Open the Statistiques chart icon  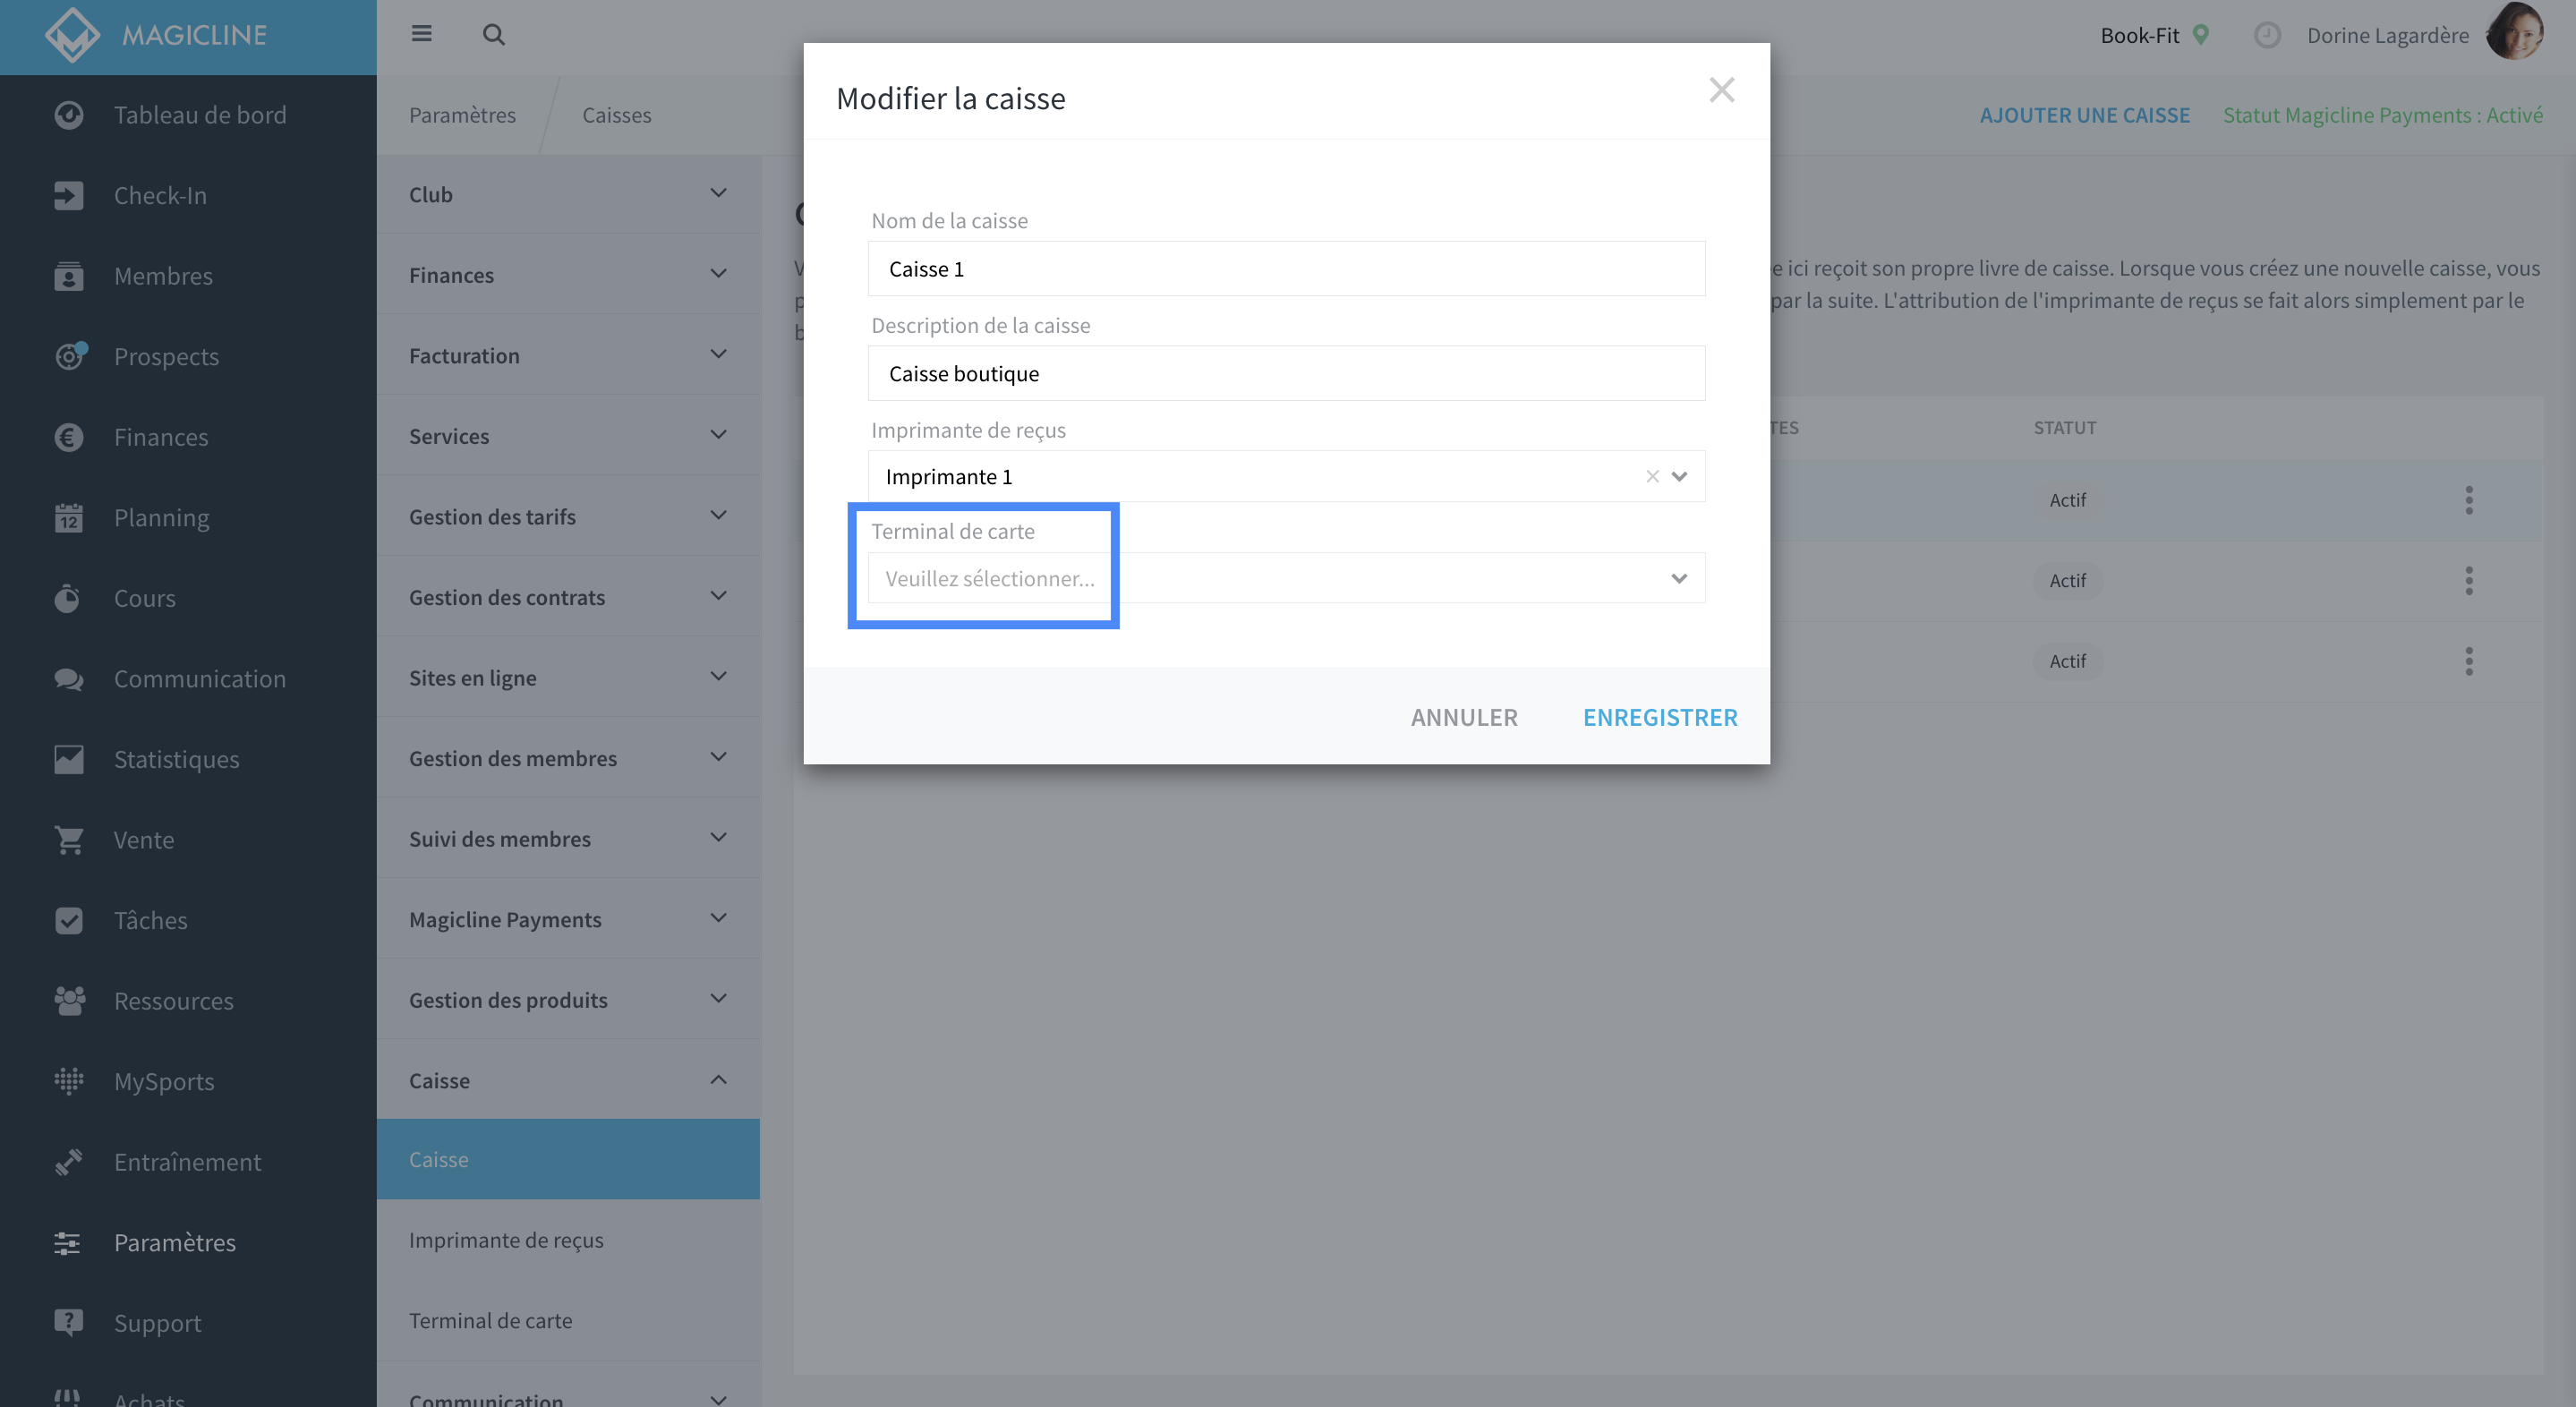point(68,759)
